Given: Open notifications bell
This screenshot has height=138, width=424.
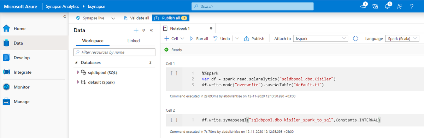Looking at the screenshot, I should click(388, 6).
